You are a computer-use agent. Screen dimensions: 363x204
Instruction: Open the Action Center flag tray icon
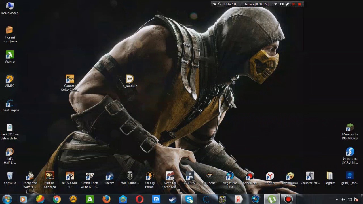tap(356, 199)
